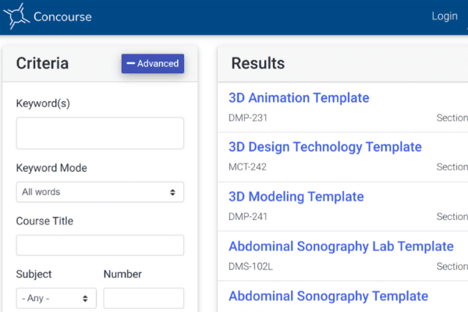Image resolution: width=468 pixels, height=312 pixels.
Task: Click the course Number input box
Action: tap(144, 298)
